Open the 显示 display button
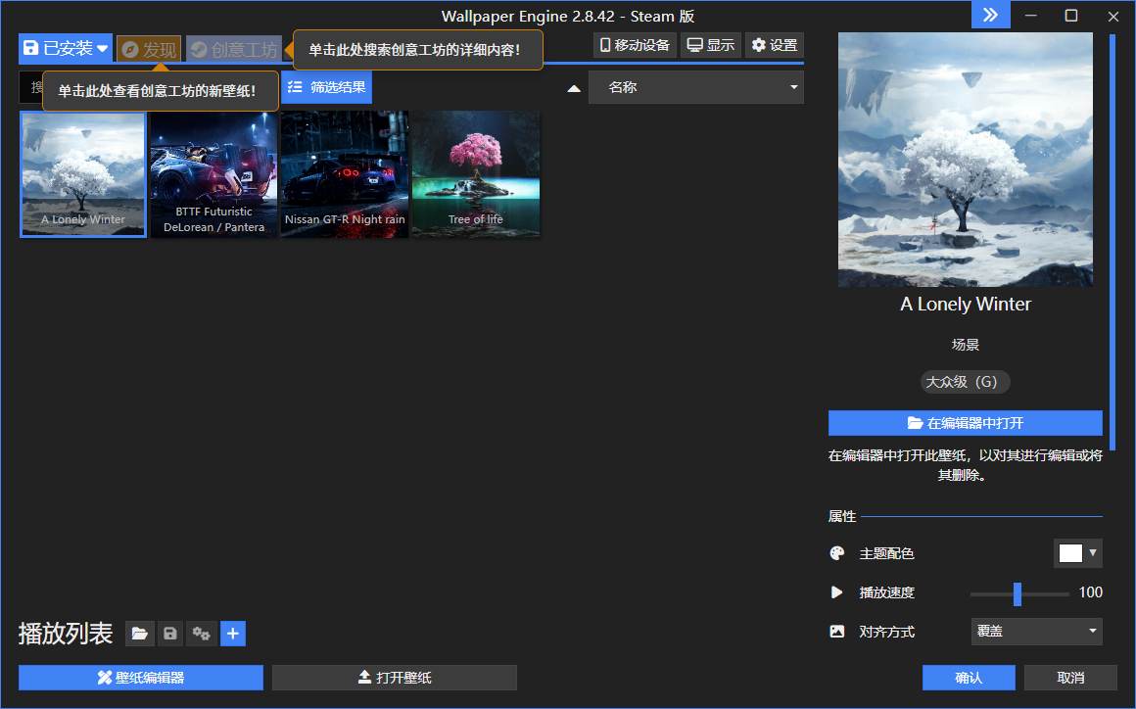1136x709 pixels. [711, 45]
